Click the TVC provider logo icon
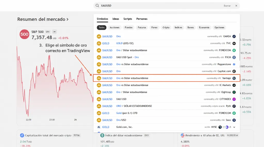The width and height of the screenshot is (264, 147). [234, 43]
